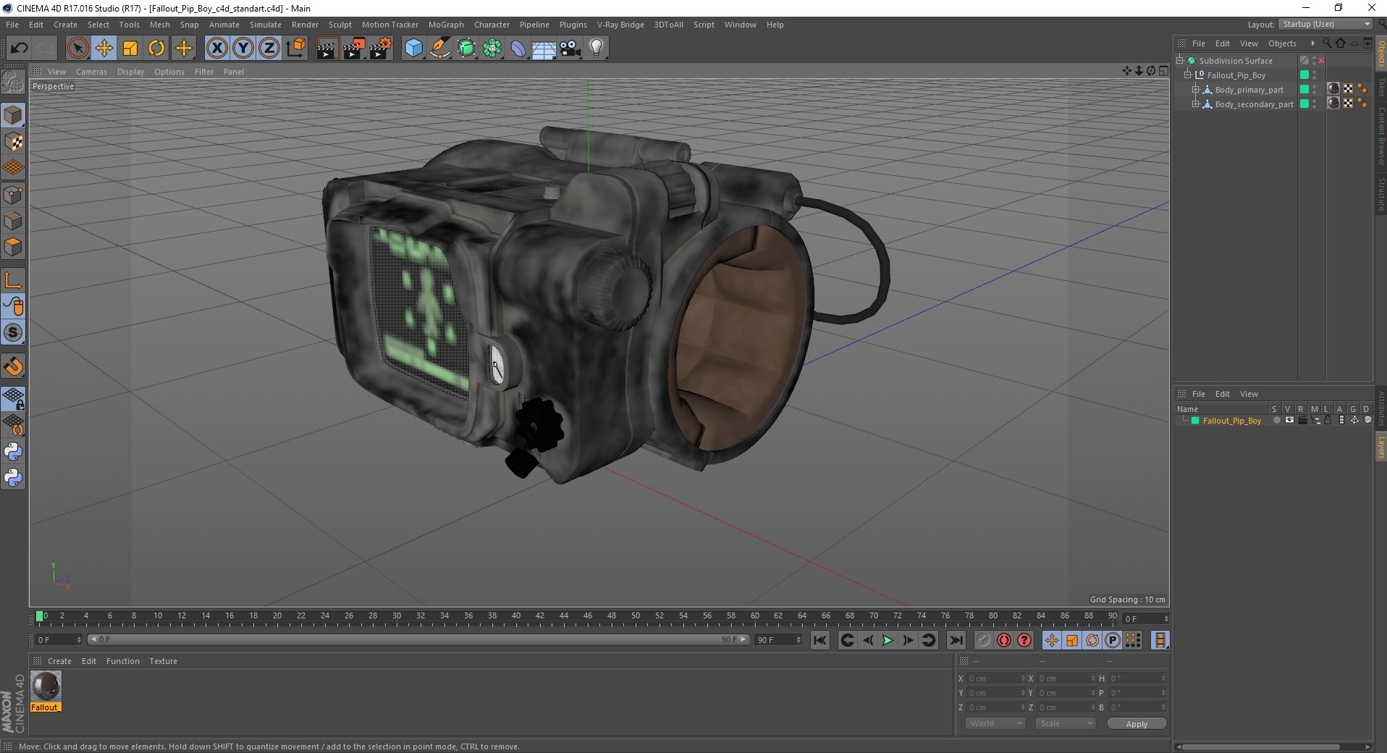1387x753 pixels.
Task: Click Body_primary_part layer color swatch
Action: [1304, 90]
